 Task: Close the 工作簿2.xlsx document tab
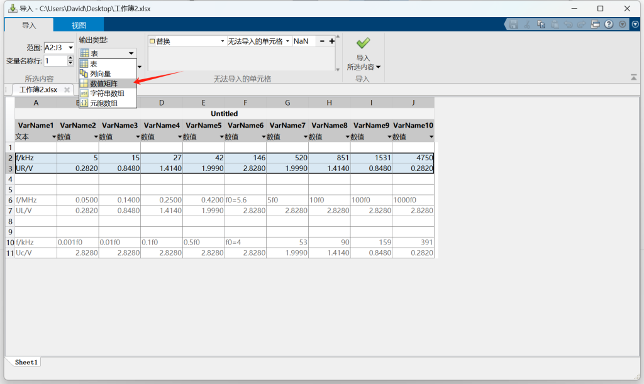point(67,90)
